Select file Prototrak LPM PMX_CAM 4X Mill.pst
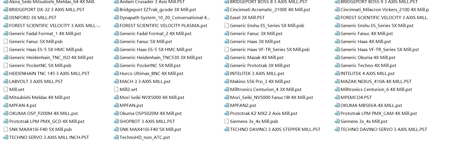Viewport: 461px width, 154px height. coord(379,113)
